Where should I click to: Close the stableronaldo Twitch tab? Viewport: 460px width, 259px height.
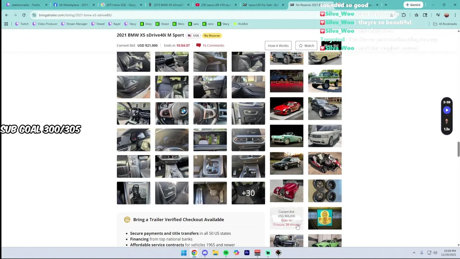[x=46, y=5]
